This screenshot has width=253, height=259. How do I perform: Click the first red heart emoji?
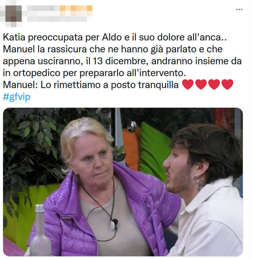coord(188,84)
